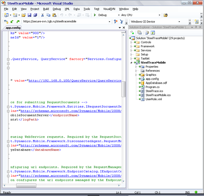Image resolution: width=204 pixels, height=196 pixels.
Task: Click the SVN branch icon
Action: (116, 22)
